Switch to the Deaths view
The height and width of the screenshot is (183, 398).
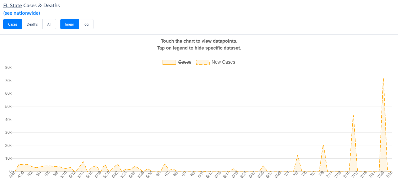pyautogui.click(x=32, y=24)
